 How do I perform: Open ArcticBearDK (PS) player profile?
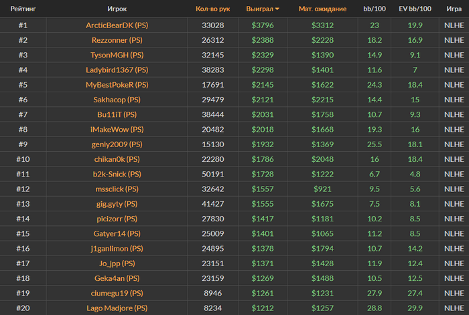[x=117, y=25]
